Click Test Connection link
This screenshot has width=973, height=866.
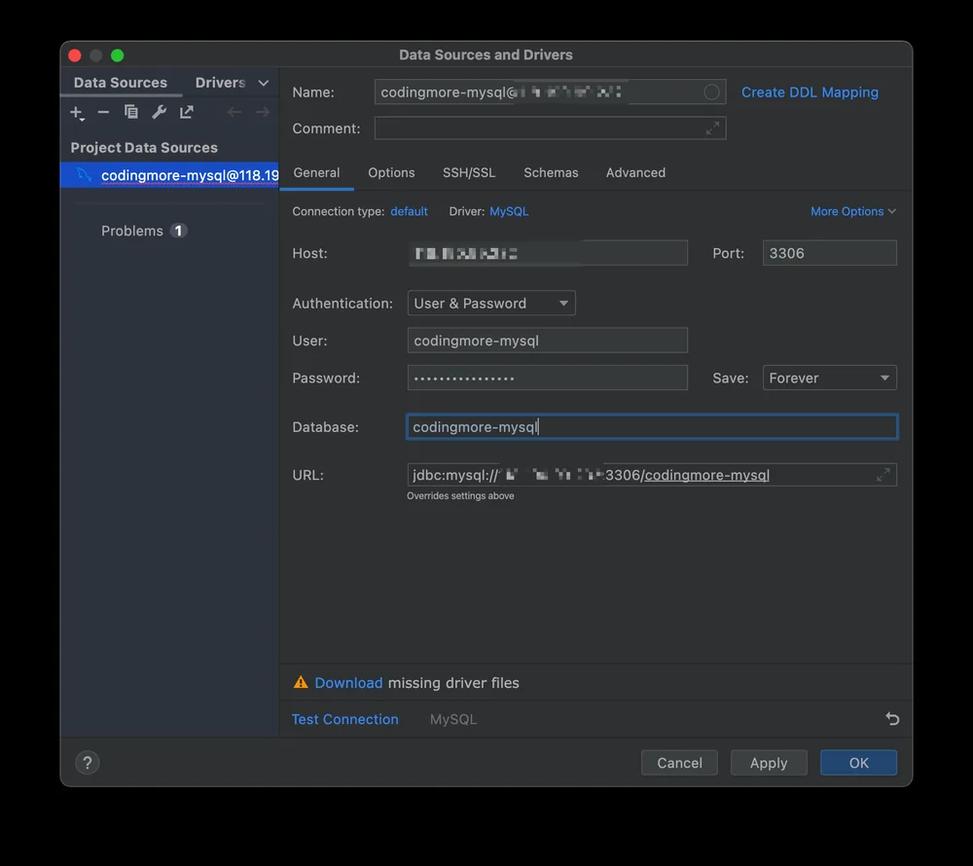point(345,719)
